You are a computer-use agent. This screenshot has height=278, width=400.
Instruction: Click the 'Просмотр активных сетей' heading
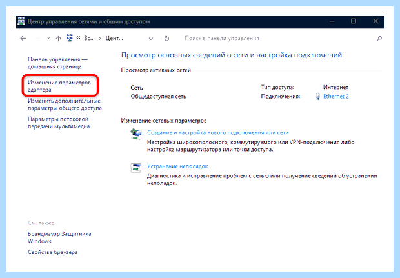pyautogui.click(x=156, y=70)
